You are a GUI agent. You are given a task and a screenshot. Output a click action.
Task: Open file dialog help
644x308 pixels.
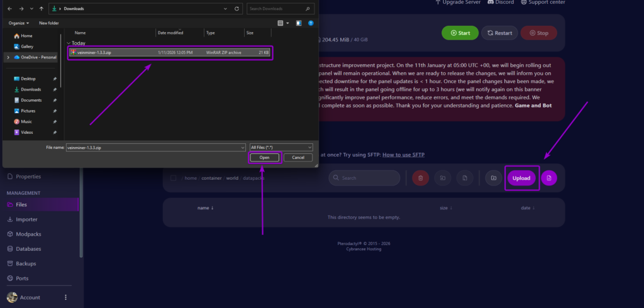point(311,23)
